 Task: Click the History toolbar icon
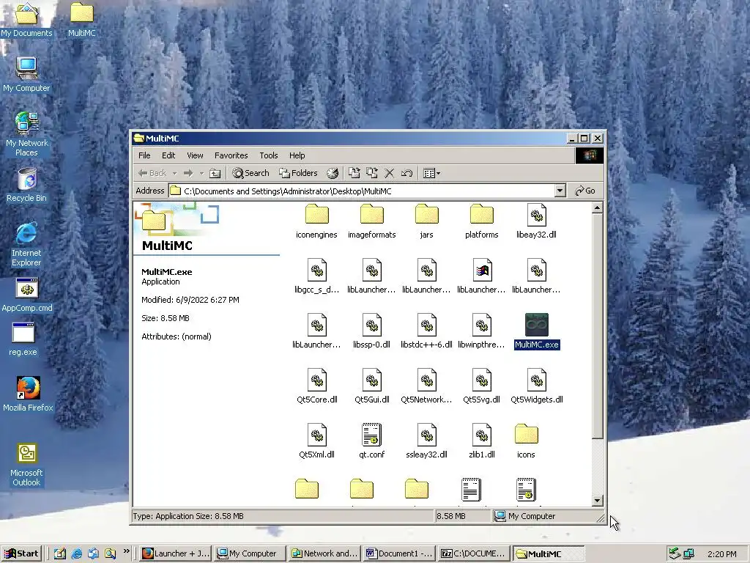333,173
